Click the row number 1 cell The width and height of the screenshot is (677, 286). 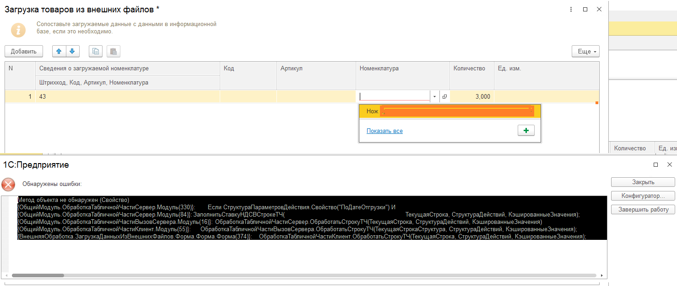coord(20,96)
